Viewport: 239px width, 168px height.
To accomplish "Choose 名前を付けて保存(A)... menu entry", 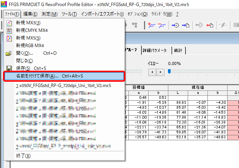I will coord(64,76).
